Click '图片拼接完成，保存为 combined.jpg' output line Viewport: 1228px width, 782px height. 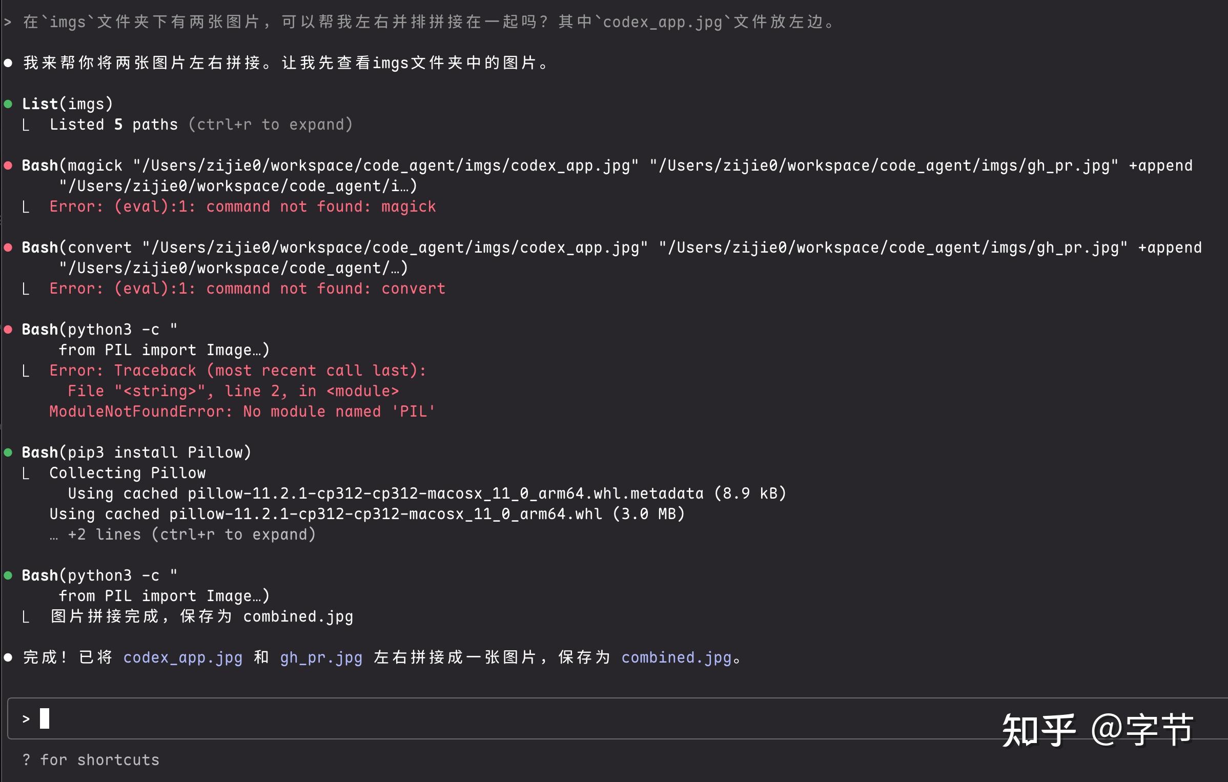(x=201, y=616)
